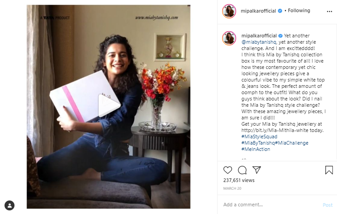The height and width of the screenshot is (214, 337).
Task: Open header mipalkarofficial profile picture
Action: [x=229, y=11]
